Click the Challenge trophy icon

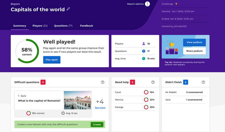tap(176, 4)
